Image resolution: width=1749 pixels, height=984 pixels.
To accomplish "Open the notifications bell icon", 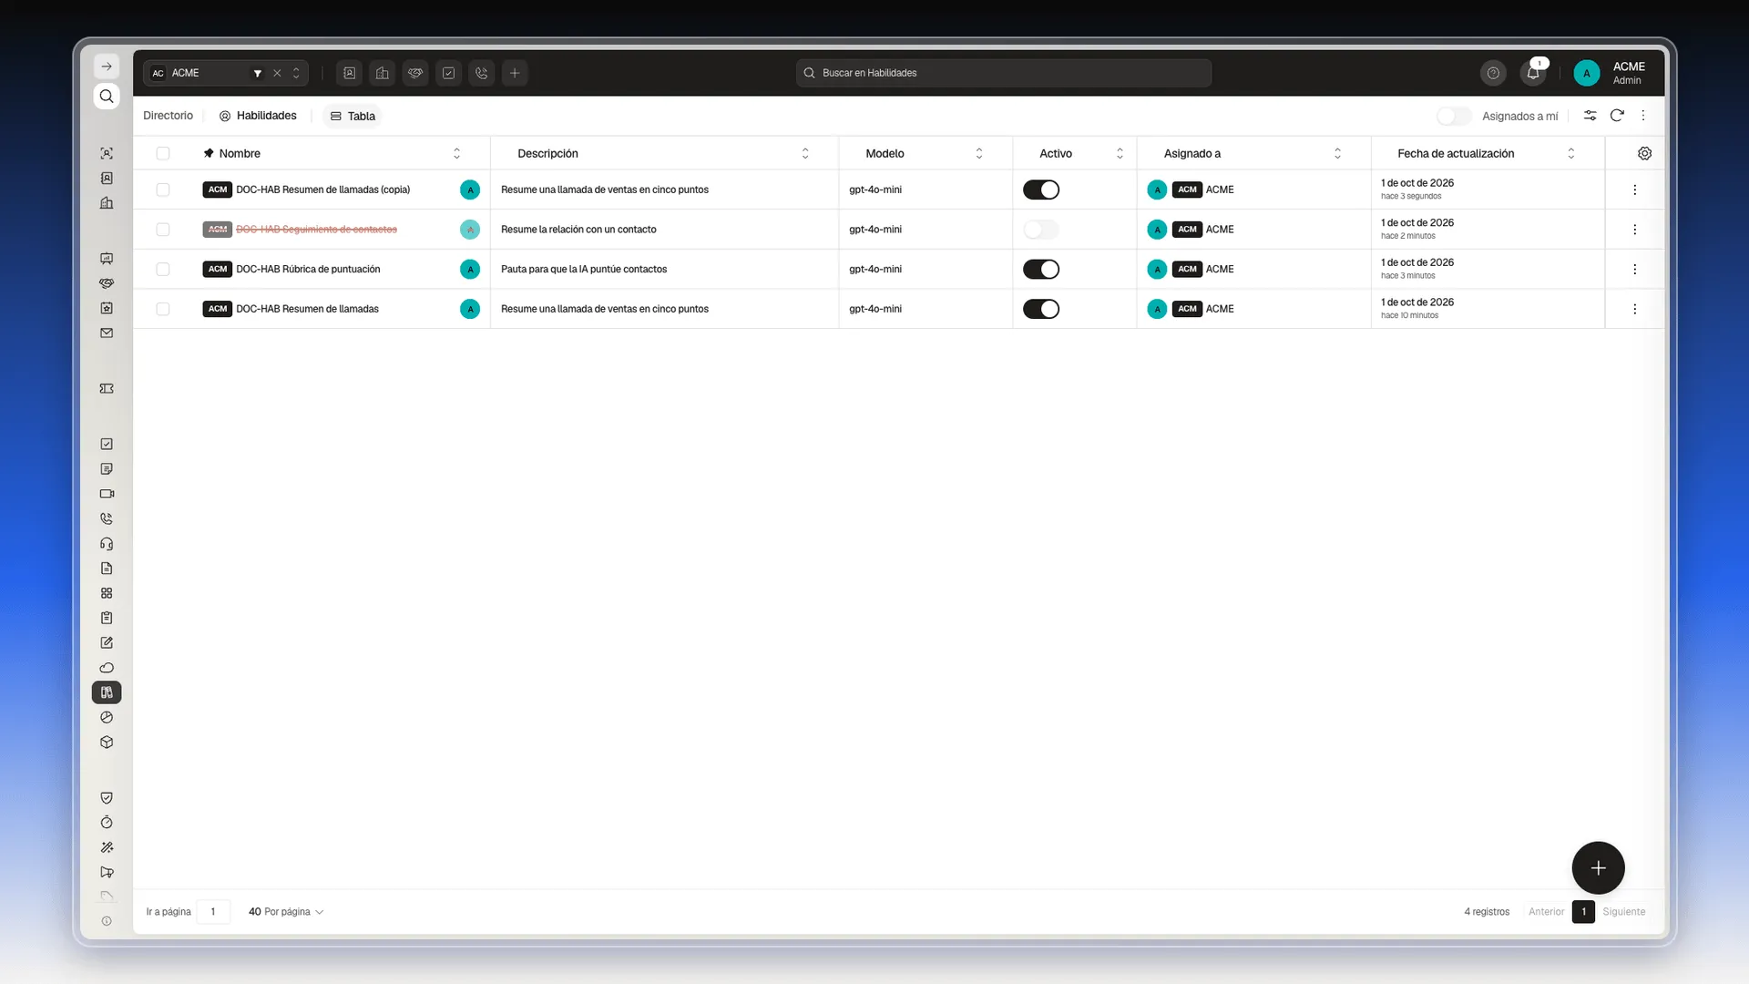I will click(1533, 73).
